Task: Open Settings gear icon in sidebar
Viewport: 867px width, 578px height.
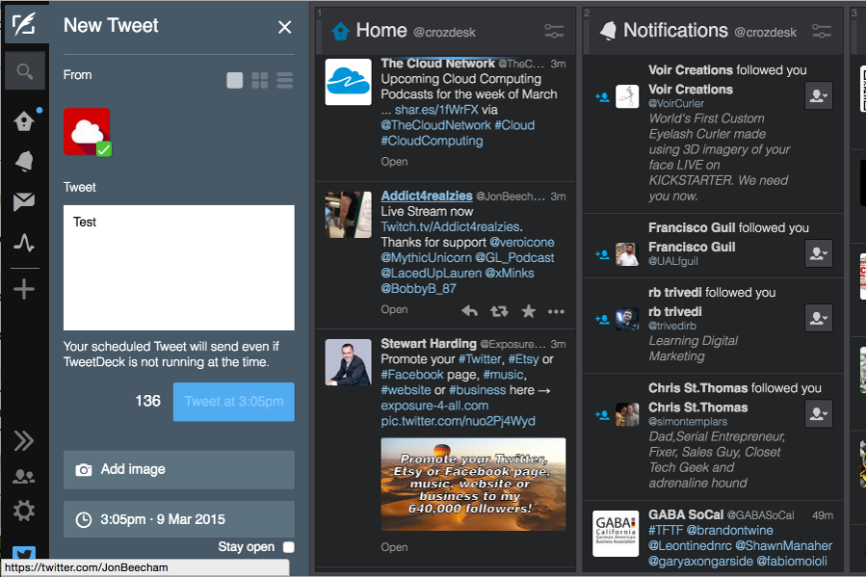Action: [x=24, y=511]
